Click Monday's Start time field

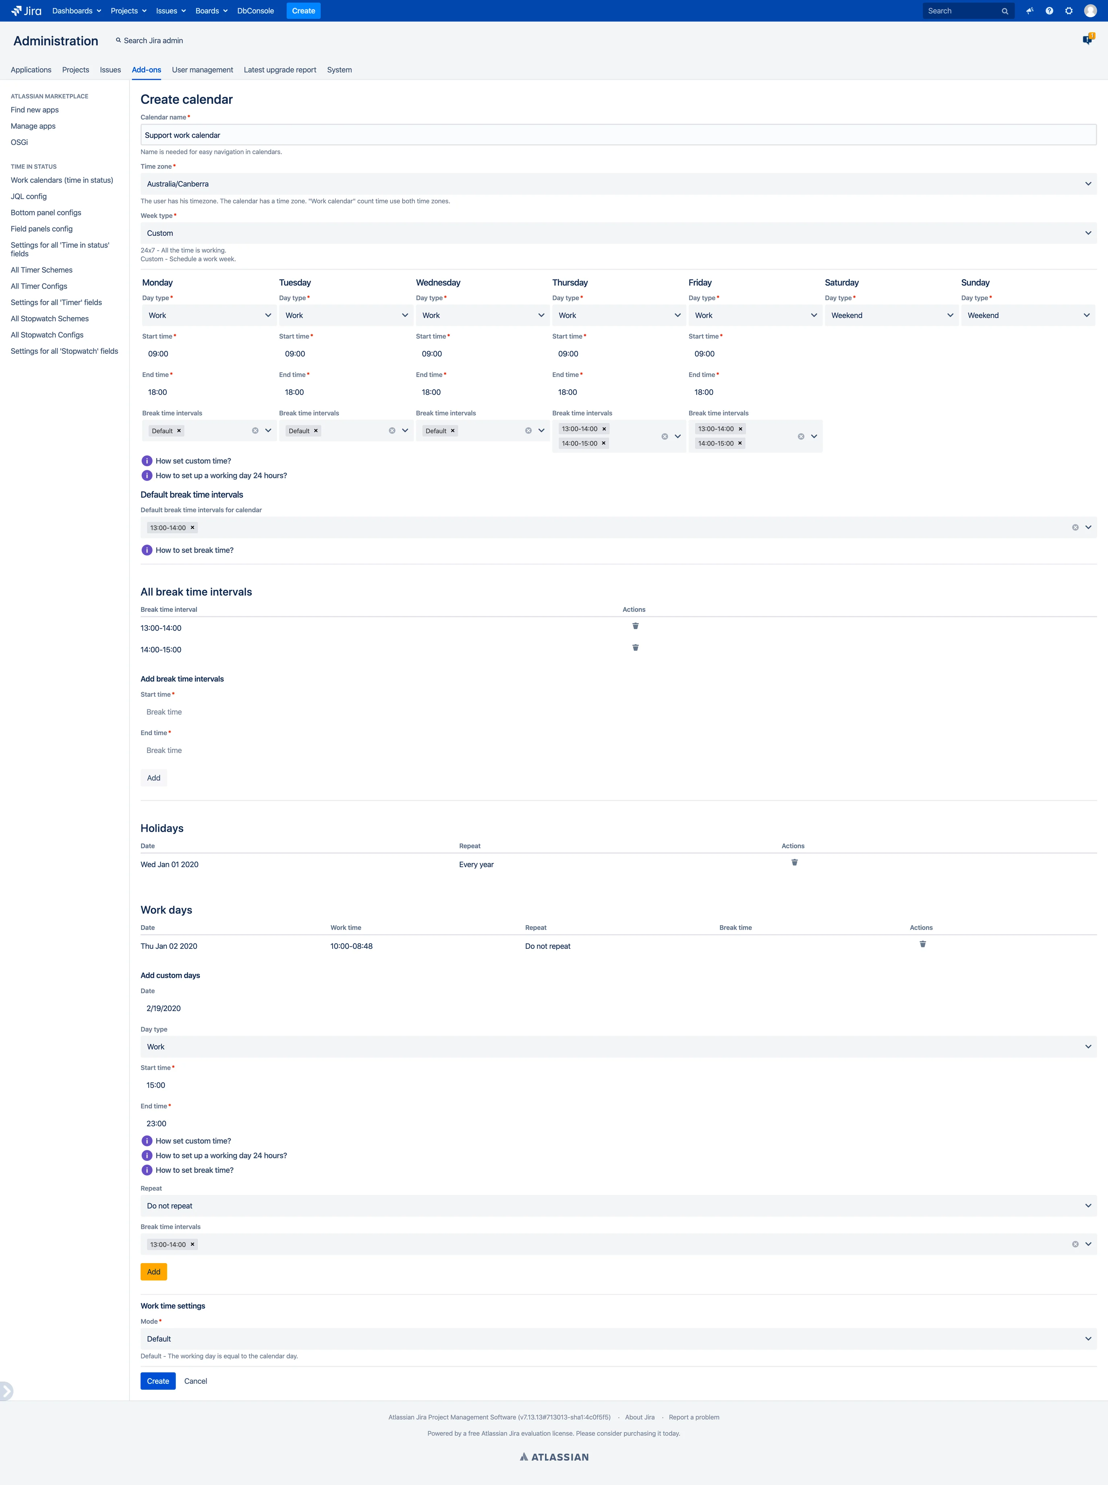pos(209,353)
